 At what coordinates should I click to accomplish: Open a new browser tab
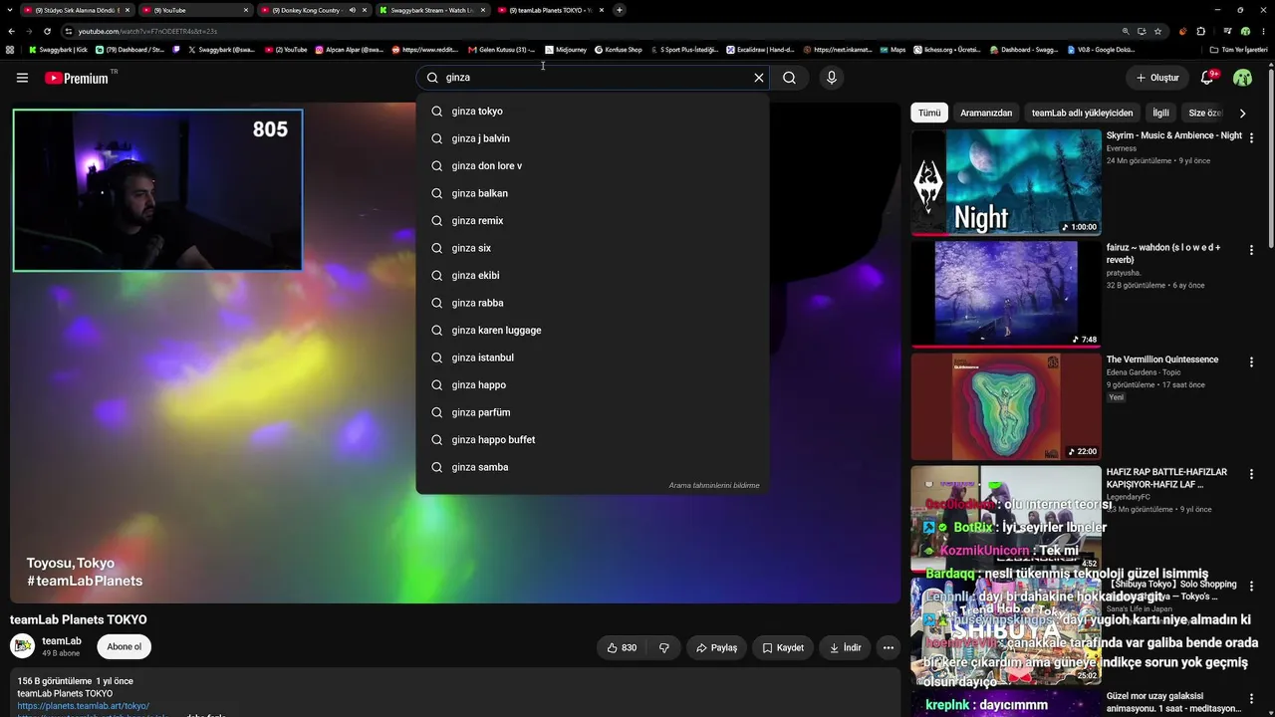620,10
